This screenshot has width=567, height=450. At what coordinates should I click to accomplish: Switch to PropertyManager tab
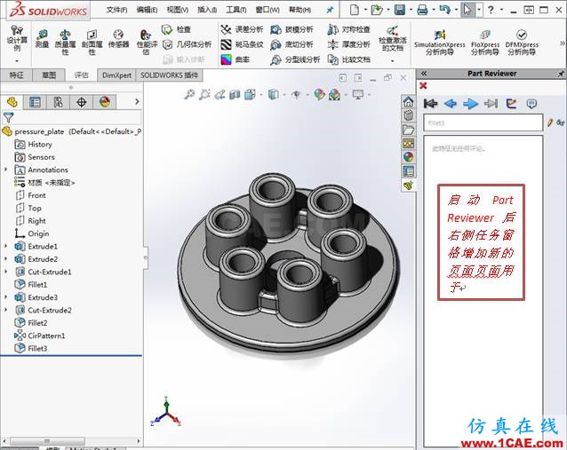(x=35, y=103)
